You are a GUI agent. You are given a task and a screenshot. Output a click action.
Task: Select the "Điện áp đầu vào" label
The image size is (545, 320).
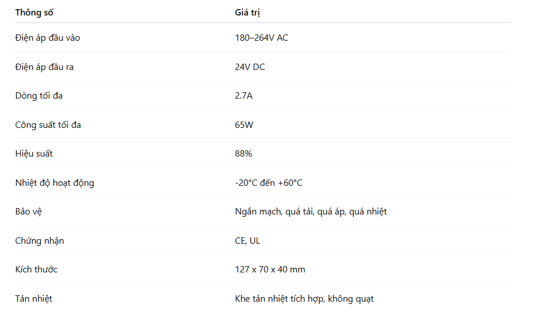[x=48, y=38]
